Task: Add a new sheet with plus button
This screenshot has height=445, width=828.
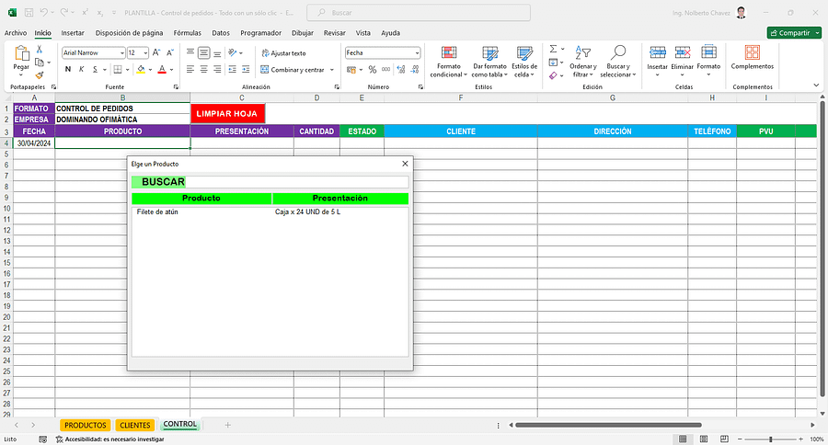Action: coord(227,425)
